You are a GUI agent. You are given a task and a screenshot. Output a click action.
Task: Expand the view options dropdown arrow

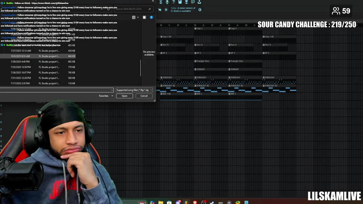tap(138, 18)
